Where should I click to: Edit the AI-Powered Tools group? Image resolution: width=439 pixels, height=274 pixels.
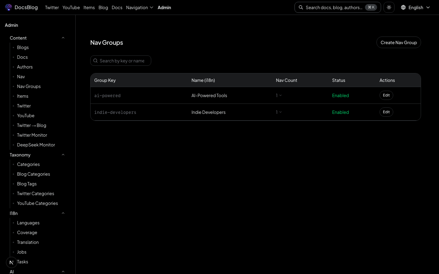[x=386, y=95]
